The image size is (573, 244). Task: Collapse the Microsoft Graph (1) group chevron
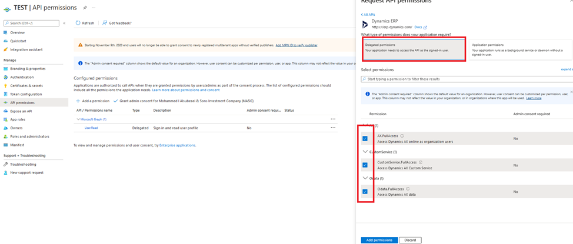(78, 119)
